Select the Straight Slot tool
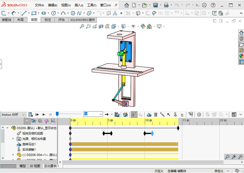Screen dimensions: 244x173 pos(44,13)
